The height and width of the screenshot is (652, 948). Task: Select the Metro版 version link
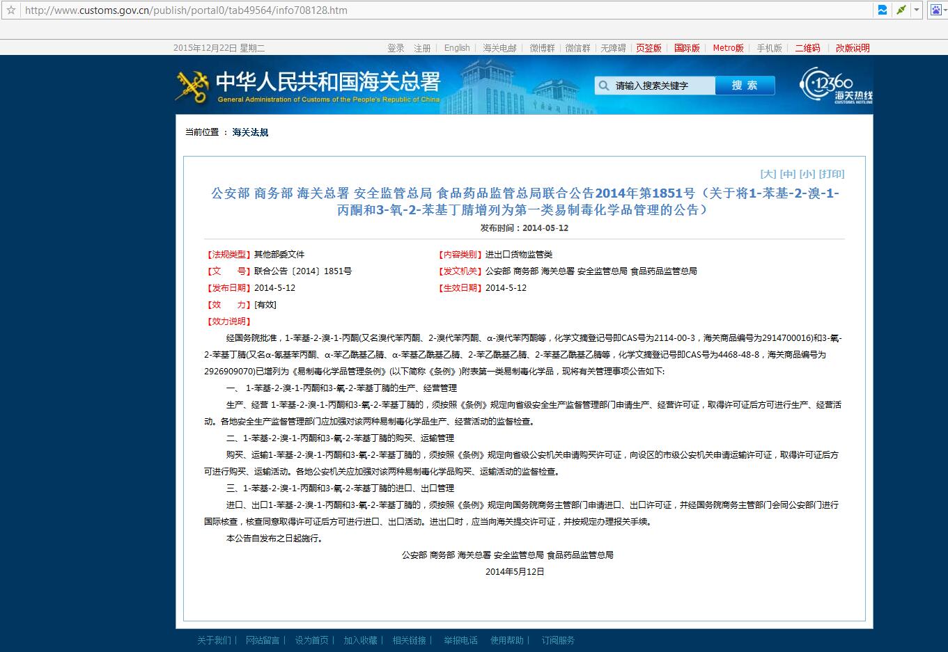728,48
